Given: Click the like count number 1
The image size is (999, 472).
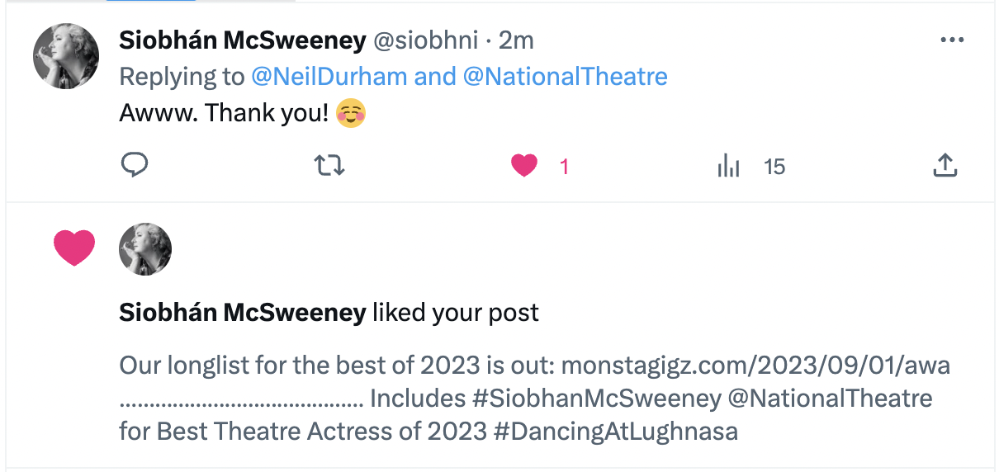Looking at the screenshot, I should [565, 167].
